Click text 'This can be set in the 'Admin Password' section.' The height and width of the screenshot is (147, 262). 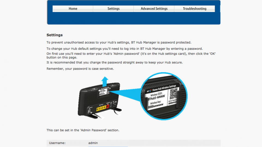83,130
